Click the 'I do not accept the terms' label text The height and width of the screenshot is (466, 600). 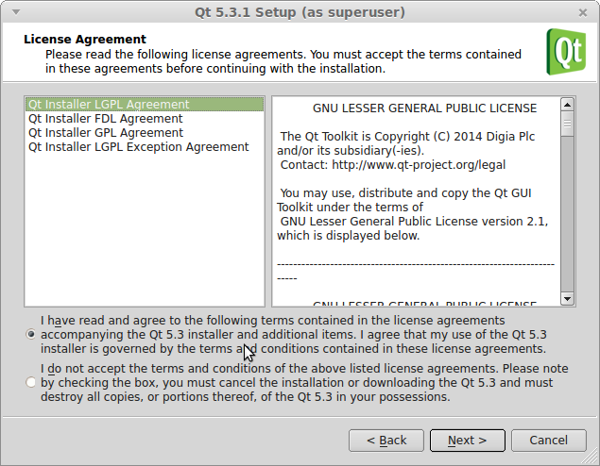coord(304,382)
